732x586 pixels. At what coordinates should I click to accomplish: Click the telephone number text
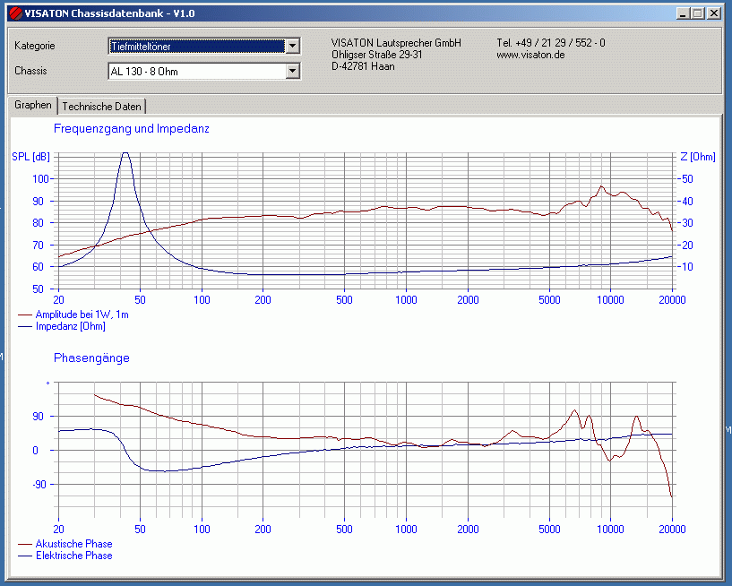[551, 43]
